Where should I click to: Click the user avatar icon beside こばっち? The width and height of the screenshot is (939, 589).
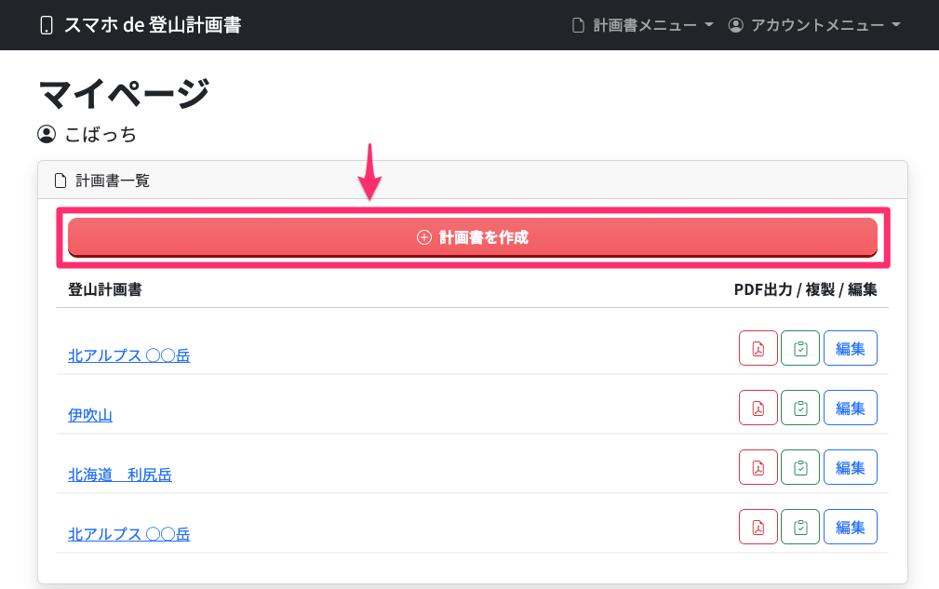[47, 134]
